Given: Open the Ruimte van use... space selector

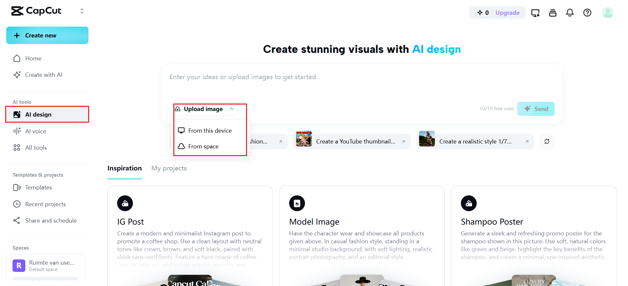Looking at the screenshot, I should click(45, 265).
